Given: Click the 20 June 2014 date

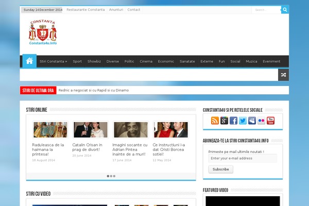Looking at the screenshot, I should (x=82, y=156).
